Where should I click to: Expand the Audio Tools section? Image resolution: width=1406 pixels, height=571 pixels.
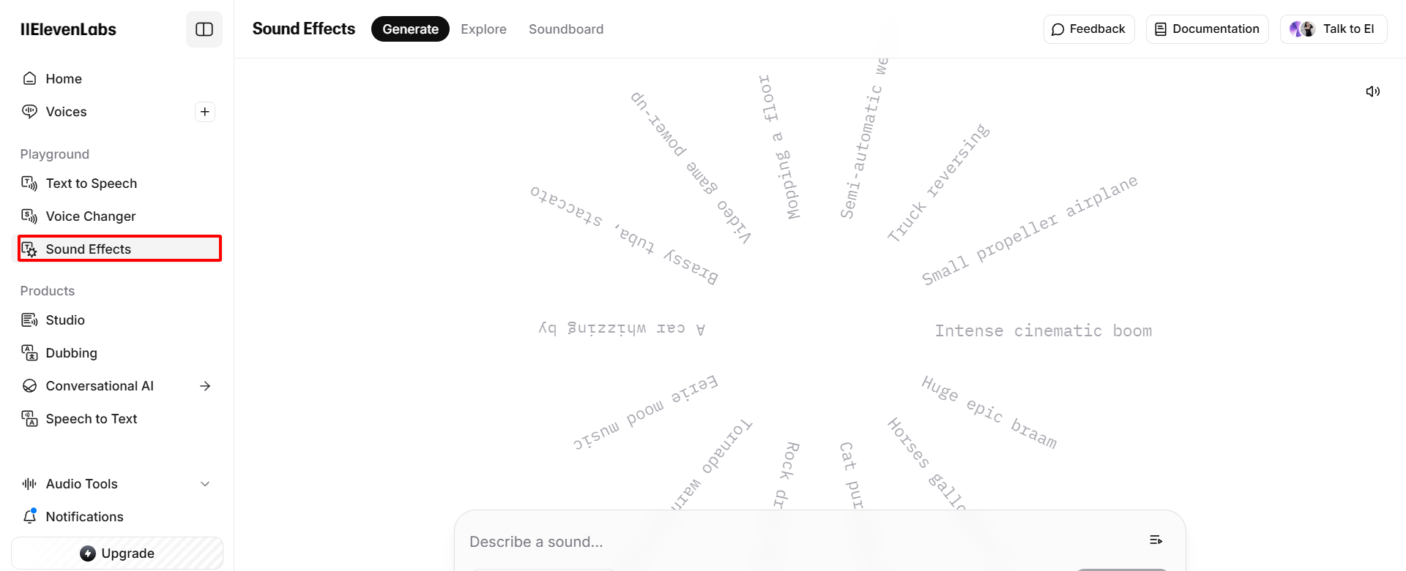pos(205,484)
